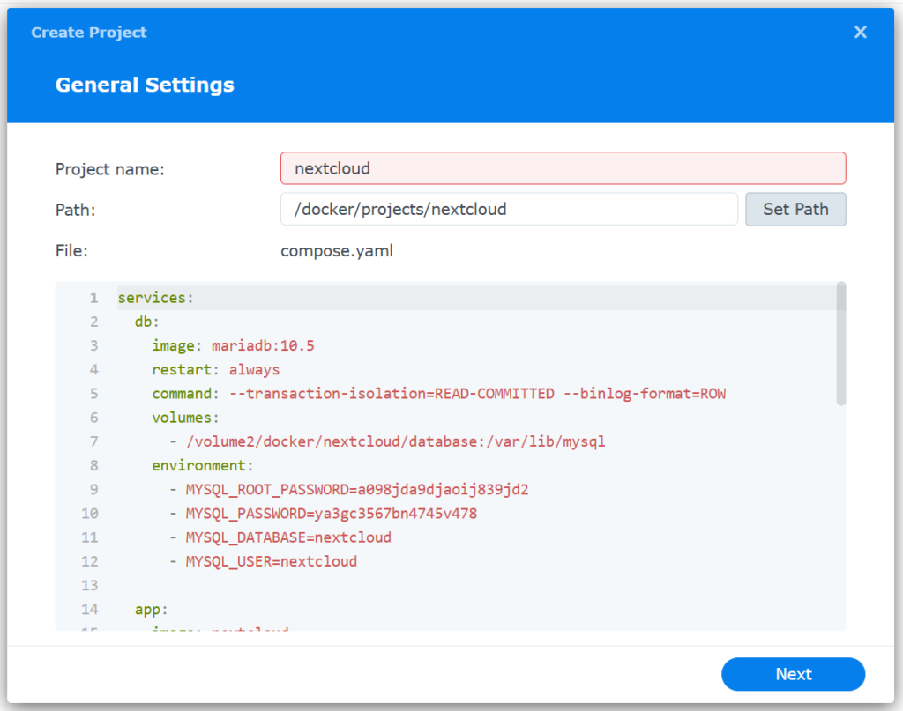
Task: Click the 'app:' line in editor
Action: click(x=151, y=609)
